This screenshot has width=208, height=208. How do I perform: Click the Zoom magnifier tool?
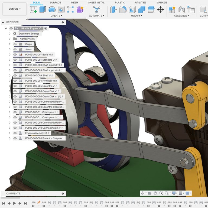(161, 193)
